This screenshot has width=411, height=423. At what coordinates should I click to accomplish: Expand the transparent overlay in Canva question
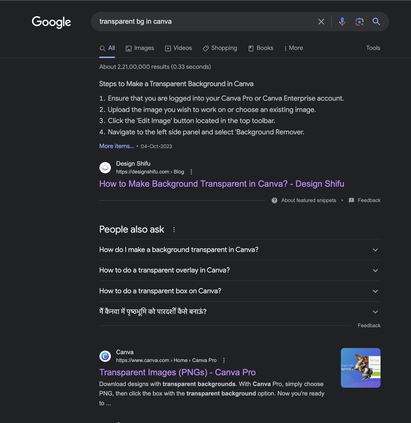click(x=375, y=270)
